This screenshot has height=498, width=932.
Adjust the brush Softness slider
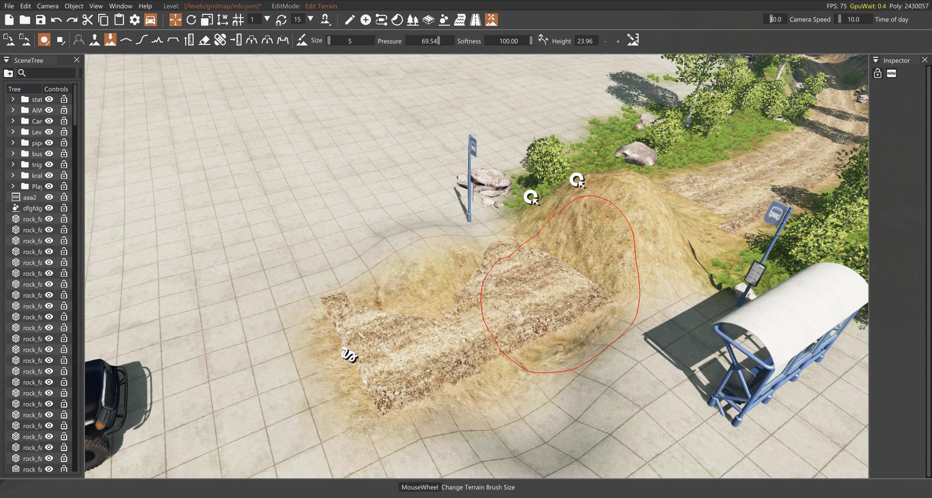(509, 41)
